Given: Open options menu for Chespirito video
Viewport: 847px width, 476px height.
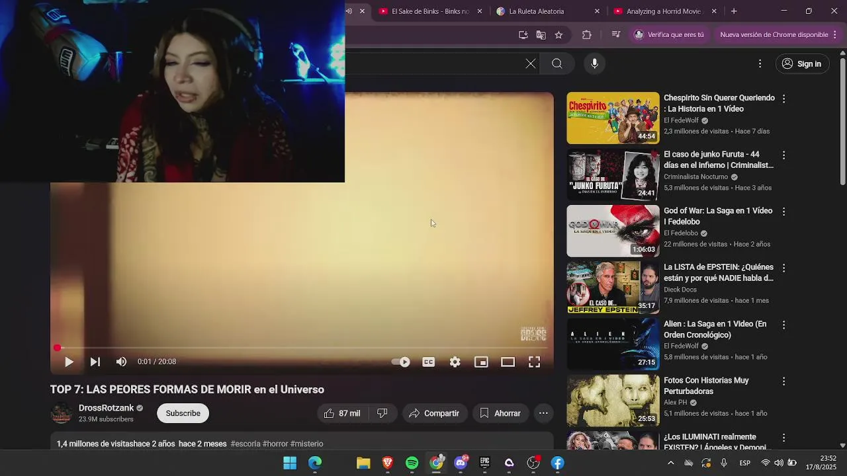Looking at the screenshot, I should coord(783,99).
